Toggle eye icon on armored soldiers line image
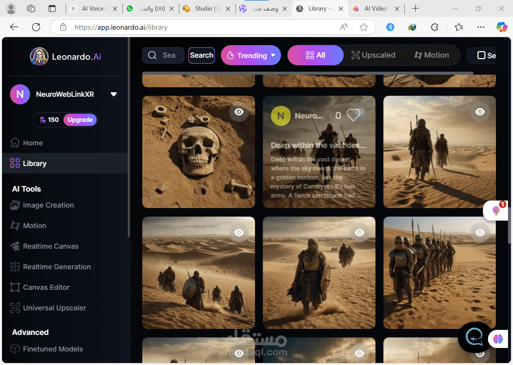This screenshot has width=513, height=365. (x=480, y=233)
